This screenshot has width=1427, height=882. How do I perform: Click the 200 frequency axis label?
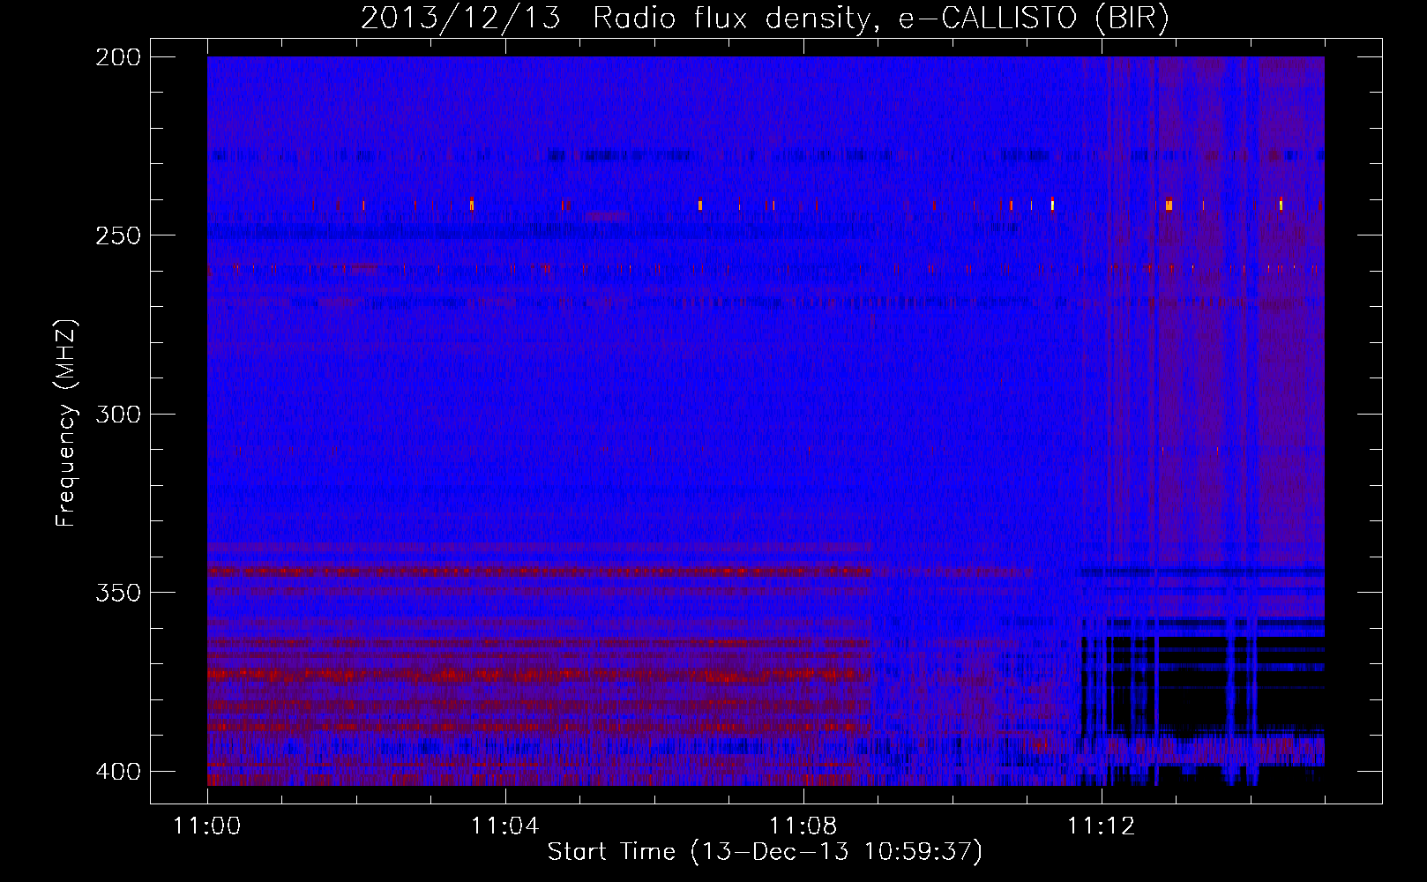tap(117, 57)
